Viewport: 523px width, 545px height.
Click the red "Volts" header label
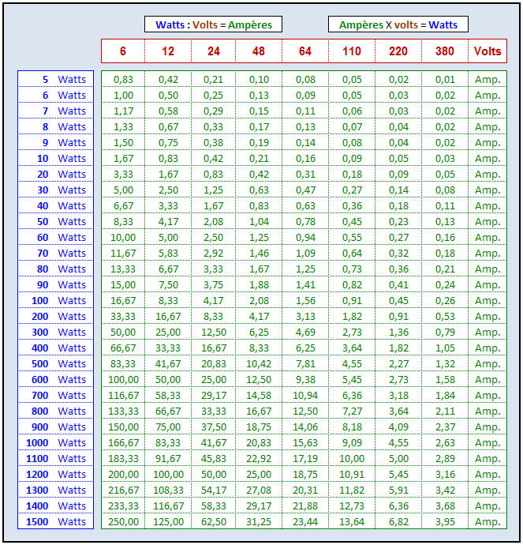tap(488, 51)
